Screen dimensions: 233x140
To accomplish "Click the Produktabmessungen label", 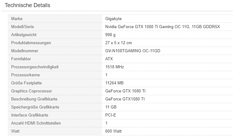I will [31, 43].
